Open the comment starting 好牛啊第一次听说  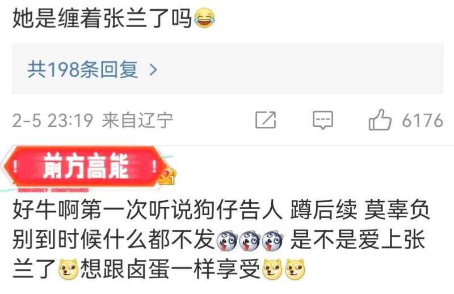click(221, 240)
